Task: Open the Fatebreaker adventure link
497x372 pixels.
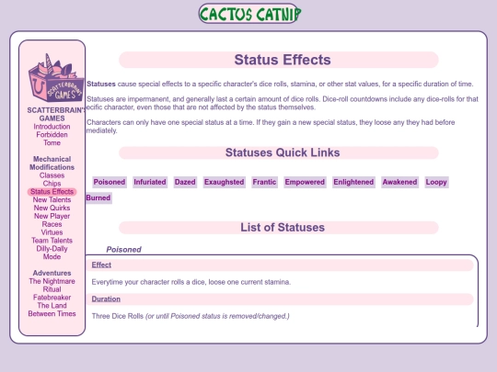Action: pos(52,298)
